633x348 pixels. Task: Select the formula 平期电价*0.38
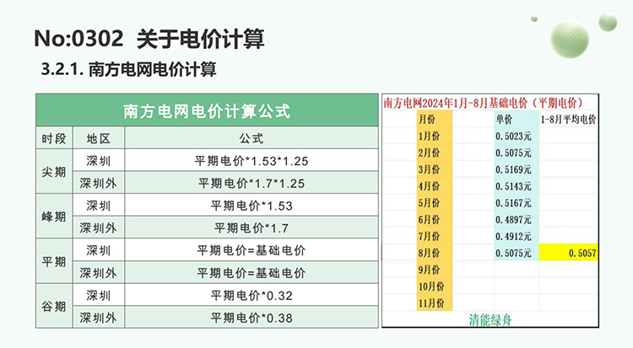tap(252, 318)
